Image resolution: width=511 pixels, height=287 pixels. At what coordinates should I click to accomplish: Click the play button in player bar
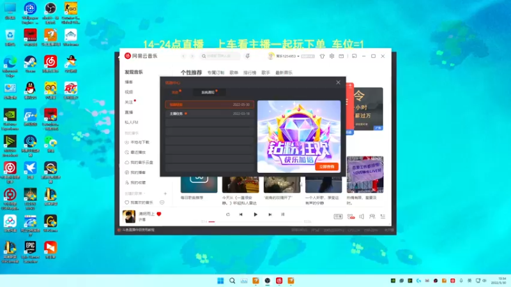tap(256, 214)
